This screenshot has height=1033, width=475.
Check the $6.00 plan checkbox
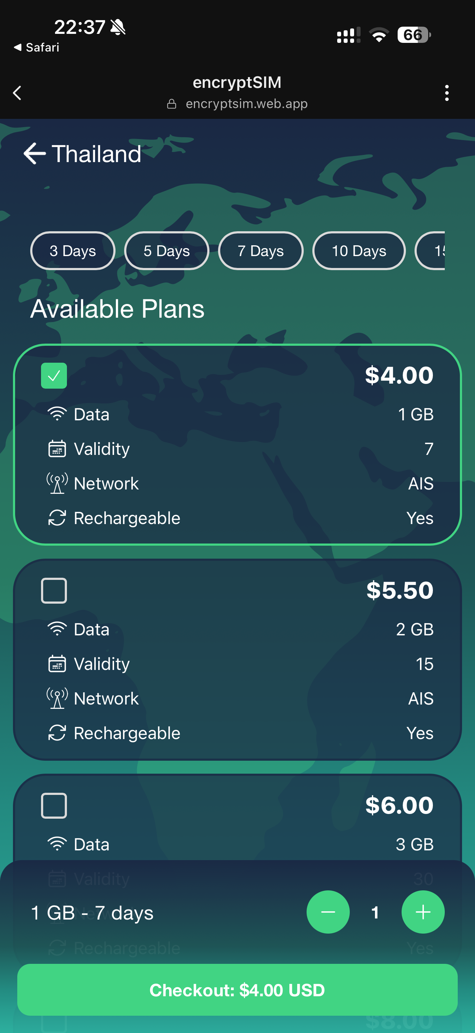pyautogui.click(x=54, y=806)
